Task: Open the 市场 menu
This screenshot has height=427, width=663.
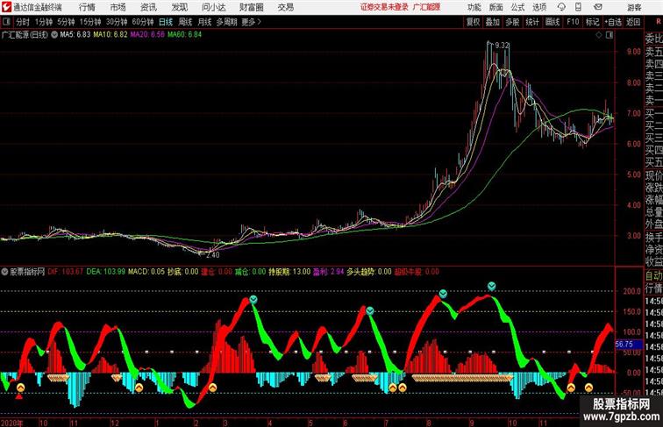Action: (118, 7)
